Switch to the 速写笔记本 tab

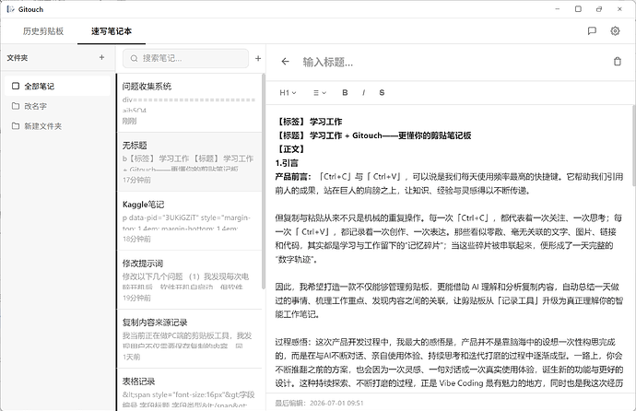coord(112,31)
